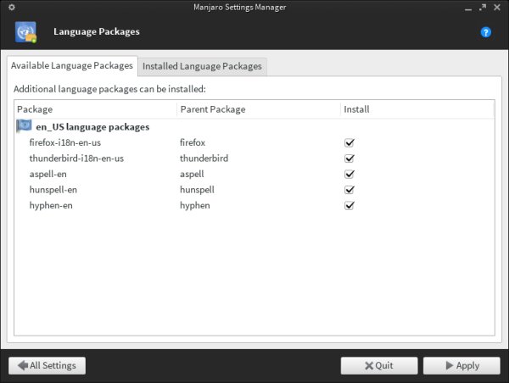This screenshot has width=509, height=383.
Task: Click the blue help question mark icon
Action: point(486,32)
